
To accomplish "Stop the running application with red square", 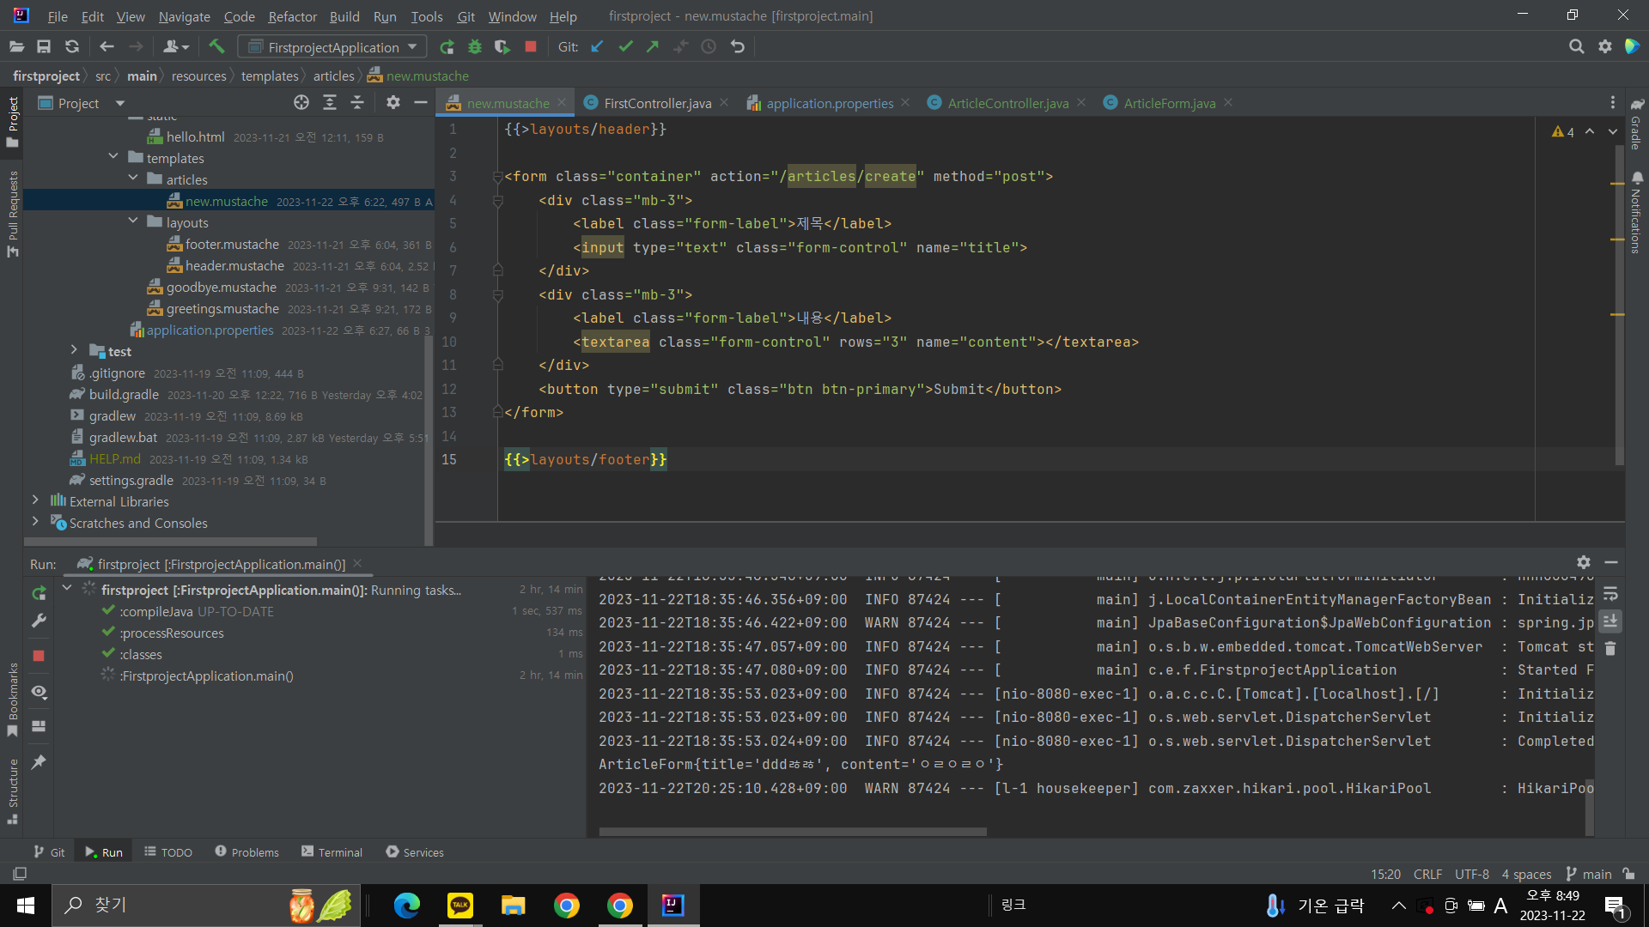I will tap(531, 46).
